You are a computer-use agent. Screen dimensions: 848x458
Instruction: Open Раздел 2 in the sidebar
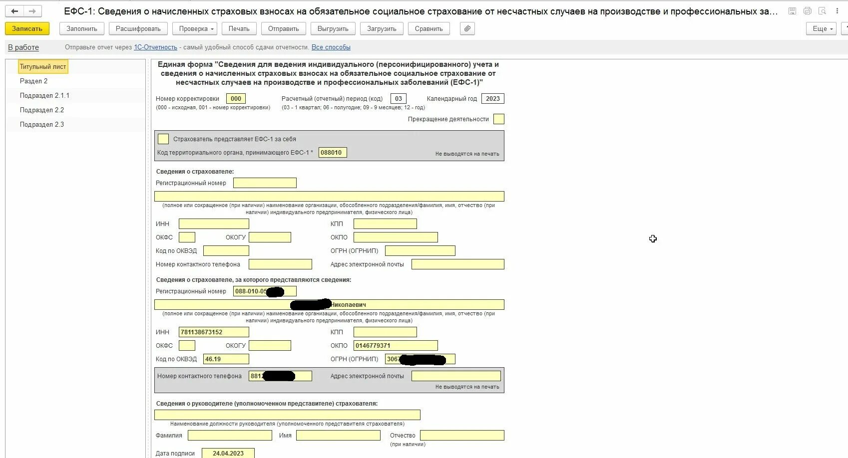pos(34,81)
